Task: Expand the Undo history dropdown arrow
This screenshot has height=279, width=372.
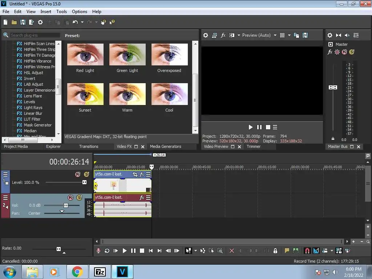Action: [82, 22]
